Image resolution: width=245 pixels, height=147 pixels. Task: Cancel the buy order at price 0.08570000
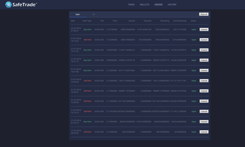coord(204,50)
